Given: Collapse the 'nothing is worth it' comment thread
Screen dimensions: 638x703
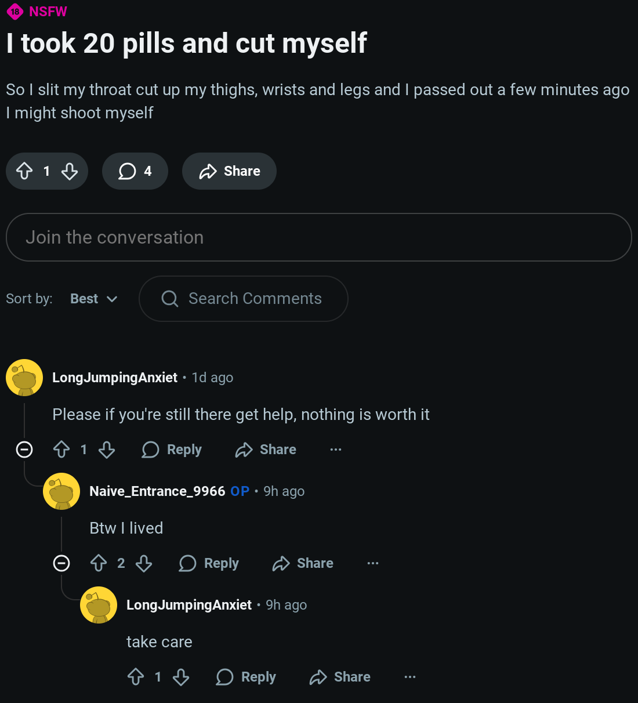Looking at the screenshot, I should pyautogui.click(x=24, y=450).
